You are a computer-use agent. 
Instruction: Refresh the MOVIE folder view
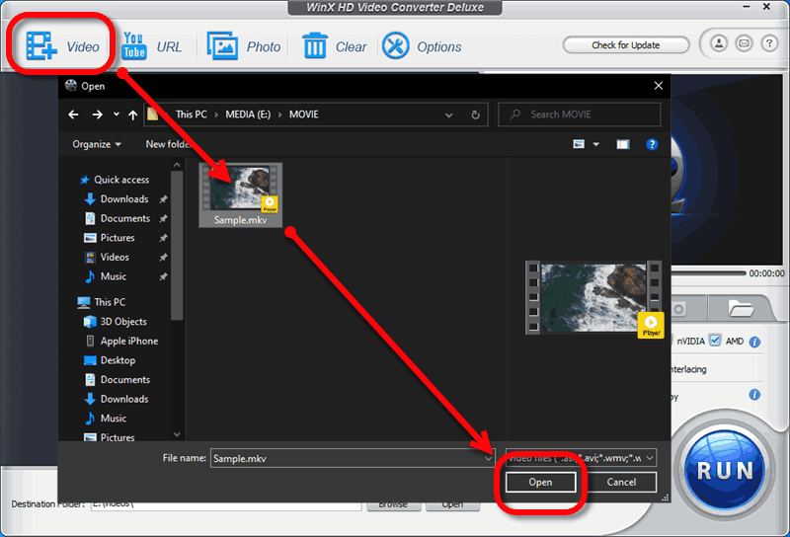click(x=475, y=115)
